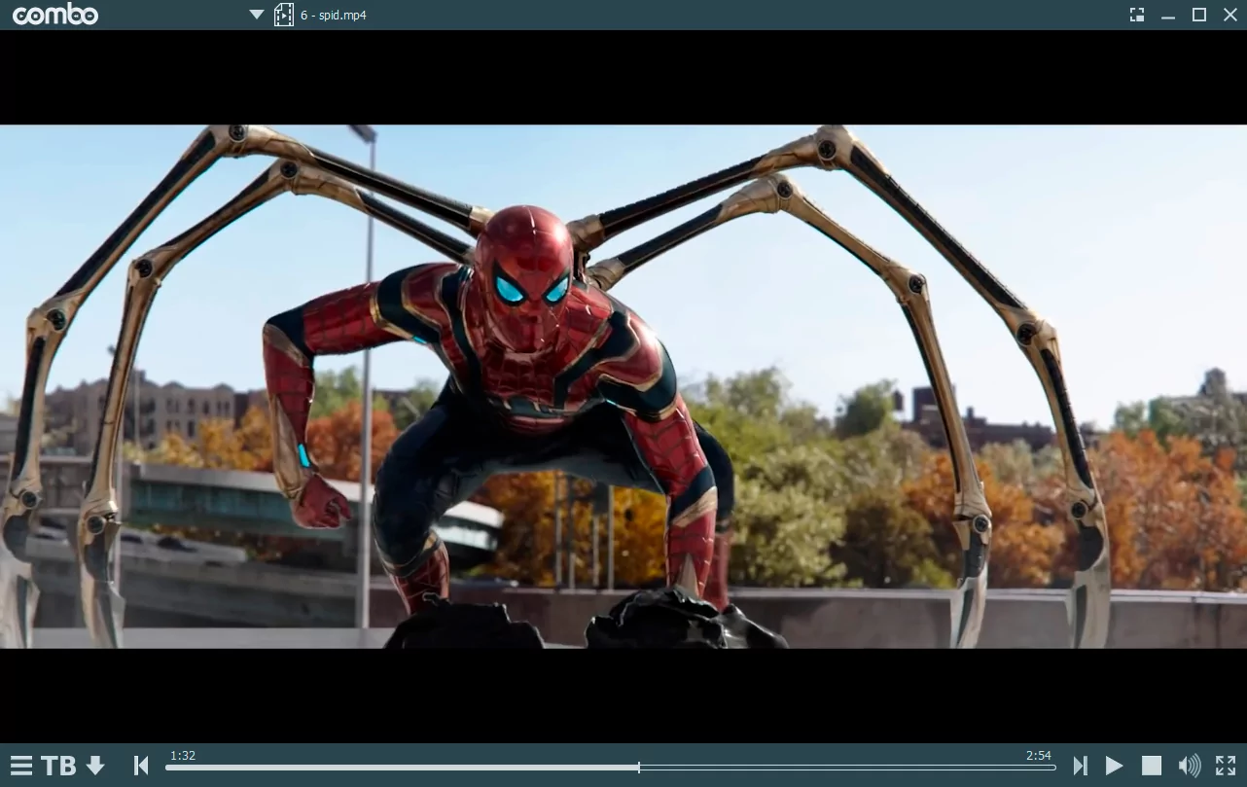This screenshot has height=787, width=1247.
Task: Click the seek bar position handle
Action: [x=639, y=768]
